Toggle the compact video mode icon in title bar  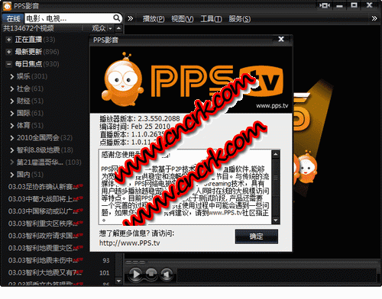tap(325, 5)
